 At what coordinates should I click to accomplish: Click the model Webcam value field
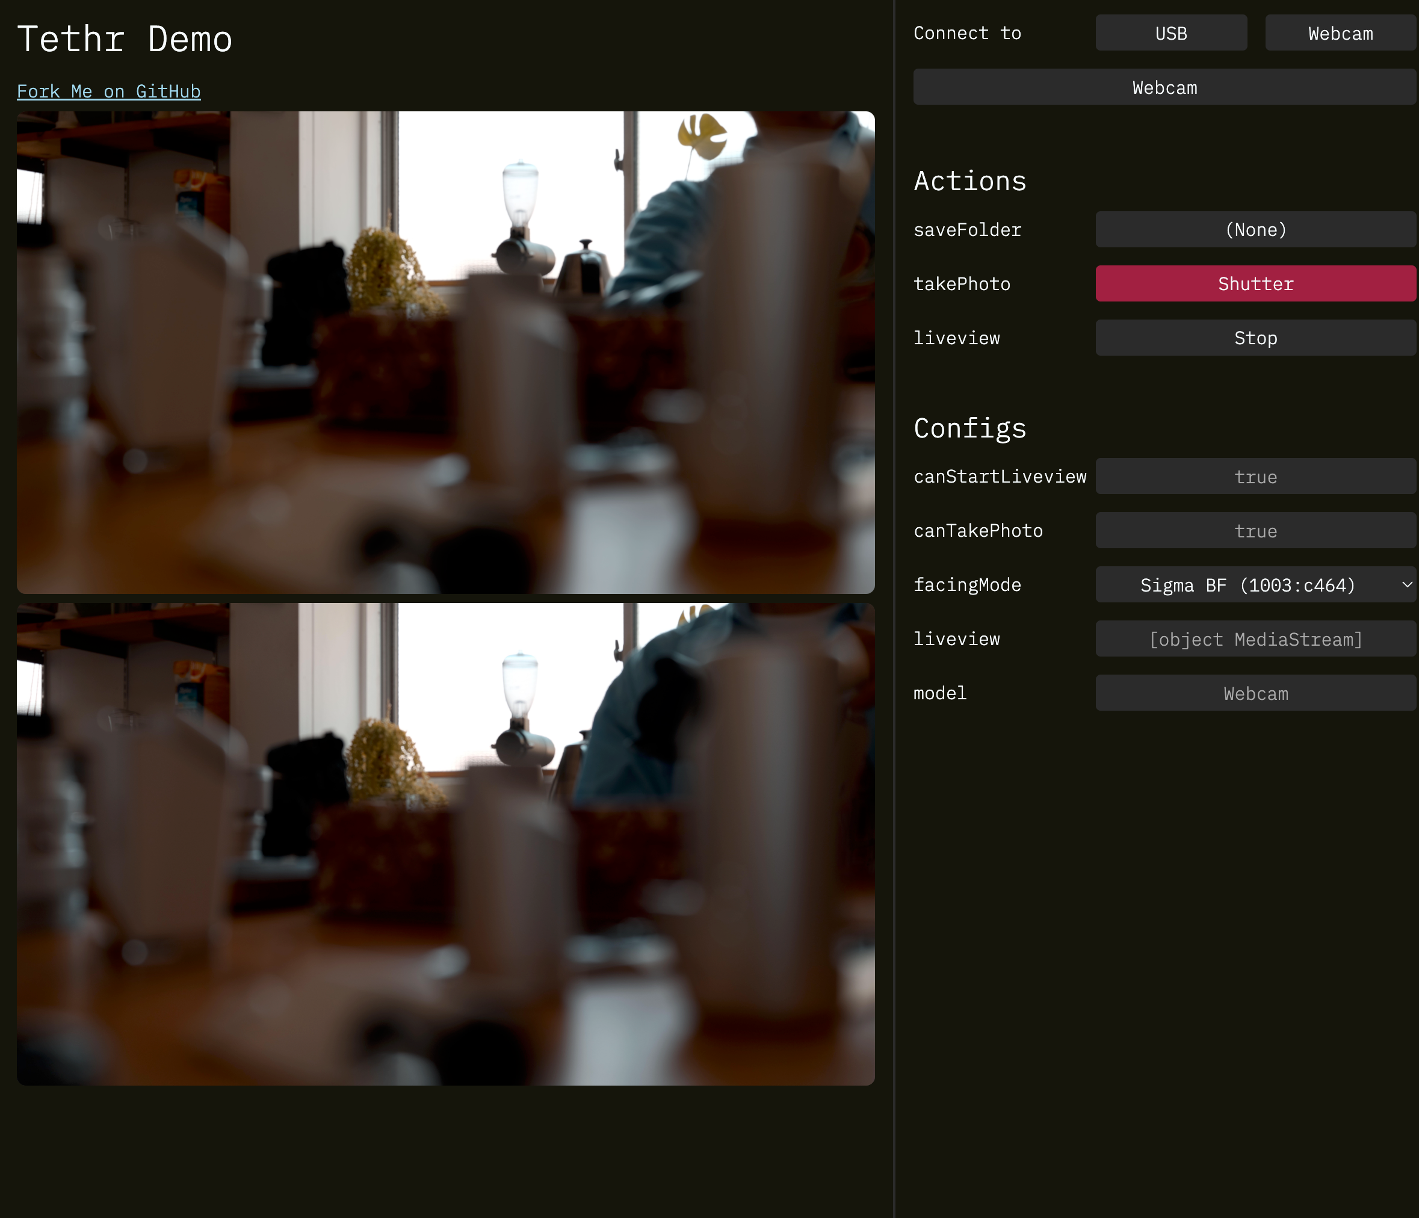click(1255, 693)
